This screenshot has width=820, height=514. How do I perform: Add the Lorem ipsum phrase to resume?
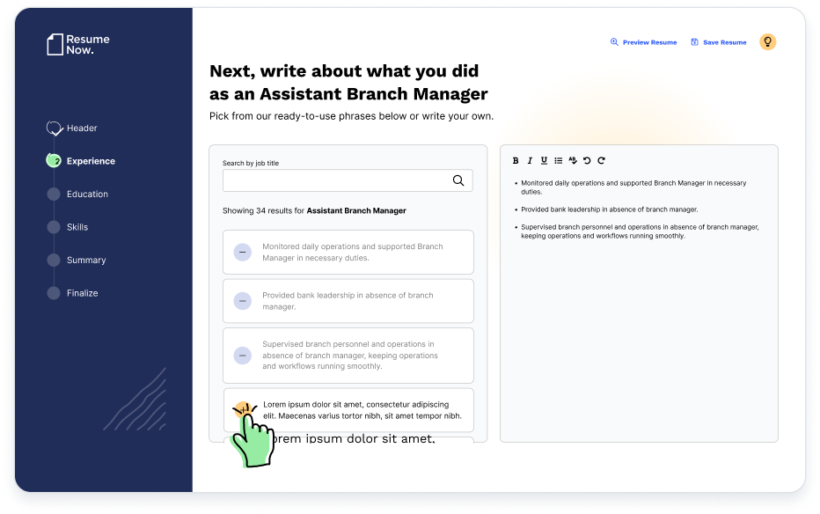click(x=243, y=410)
